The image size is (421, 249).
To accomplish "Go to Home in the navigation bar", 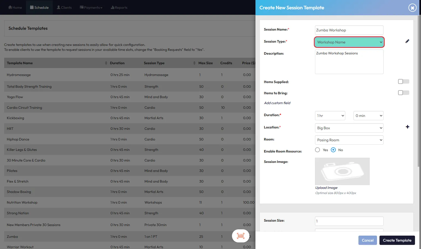I will pyautogui.click(x=15, y=8).
